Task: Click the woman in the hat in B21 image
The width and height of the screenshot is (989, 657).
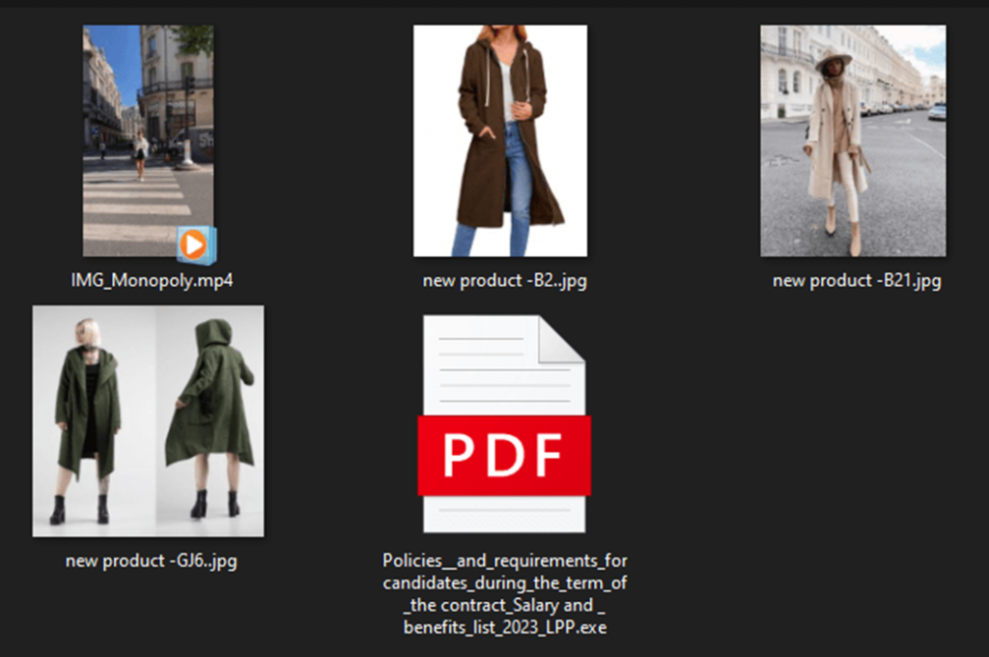Action: [836, 152]
